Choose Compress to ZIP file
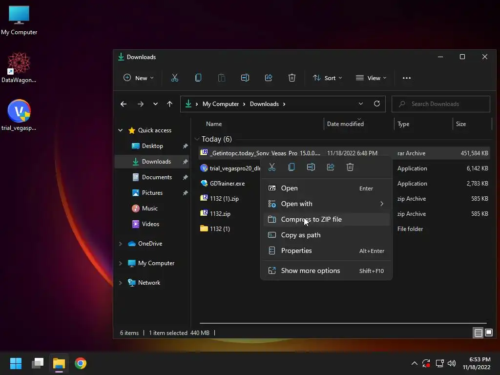 (x=326, y=219)
